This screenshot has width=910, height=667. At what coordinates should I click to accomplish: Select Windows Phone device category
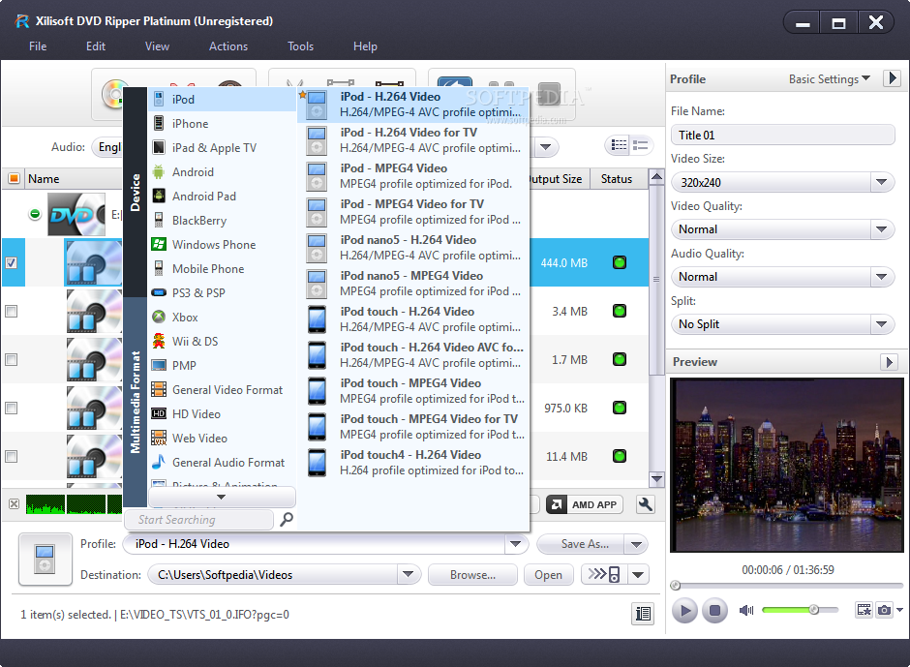point(222,245)
